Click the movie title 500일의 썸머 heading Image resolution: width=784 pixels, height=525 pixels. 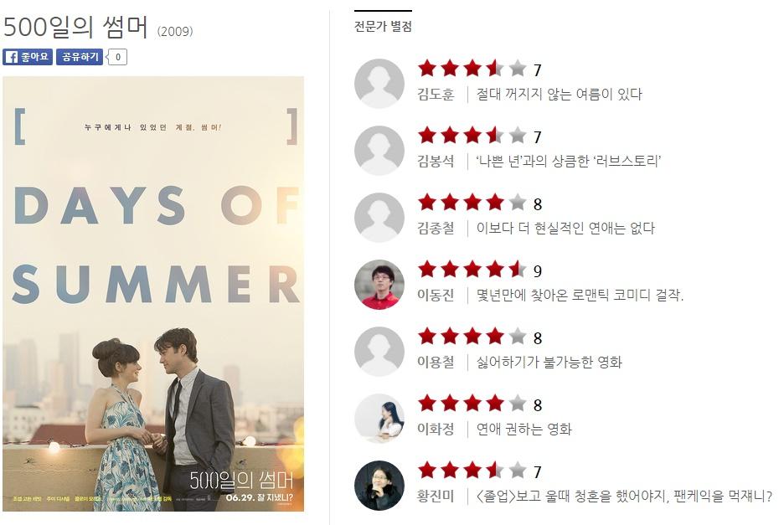click(75, 27)
